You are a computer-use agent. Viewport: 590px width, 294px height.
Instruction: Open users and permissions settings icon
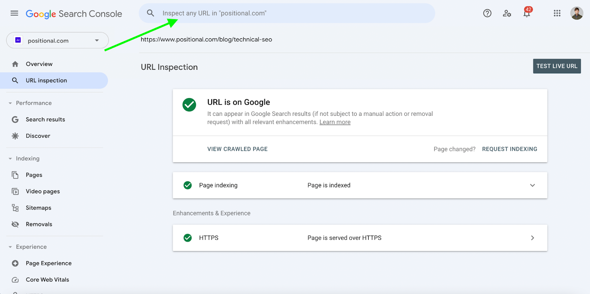[507, 13]
